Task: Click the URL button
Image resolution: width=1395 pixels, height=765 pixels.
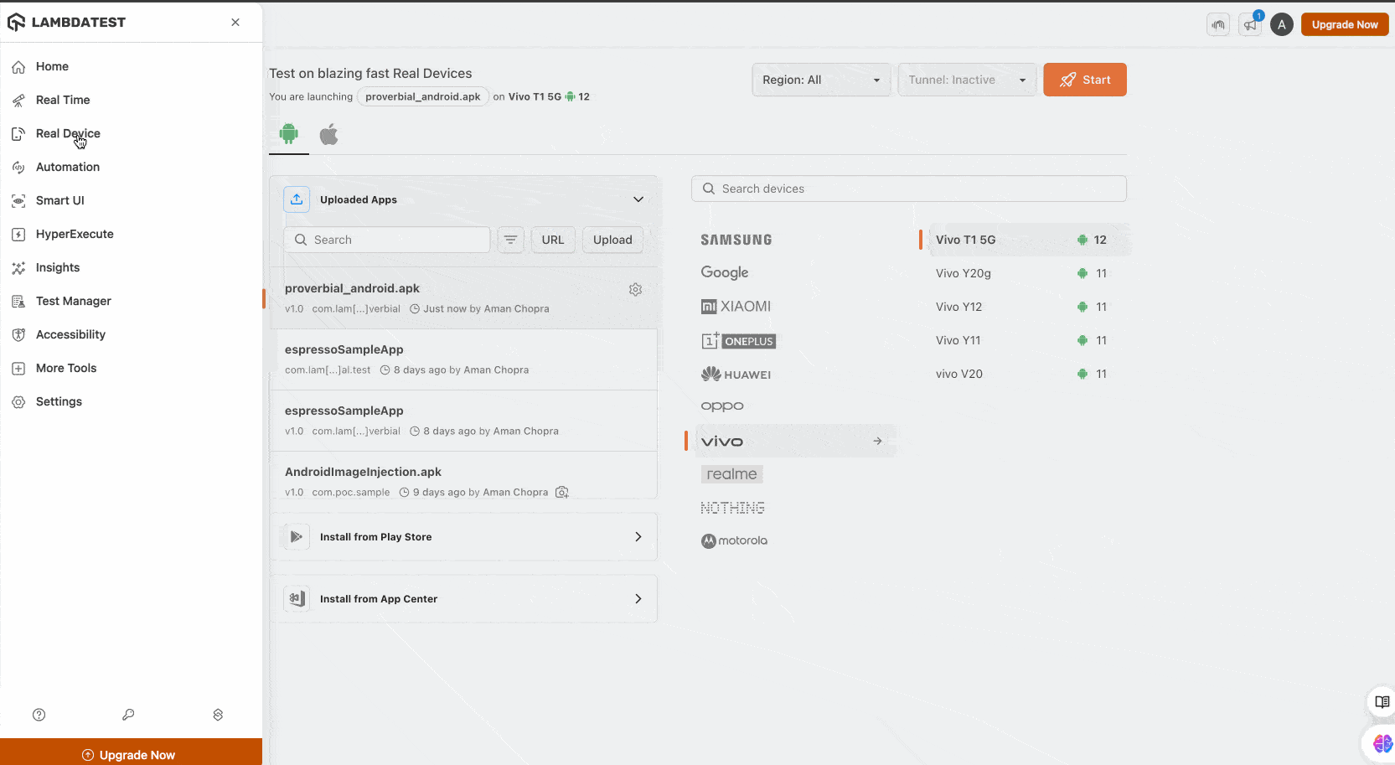Action: (x=553, y=240)
